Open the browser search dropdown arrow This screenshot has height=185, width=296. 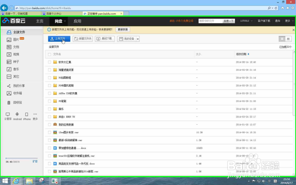point(272,8)
